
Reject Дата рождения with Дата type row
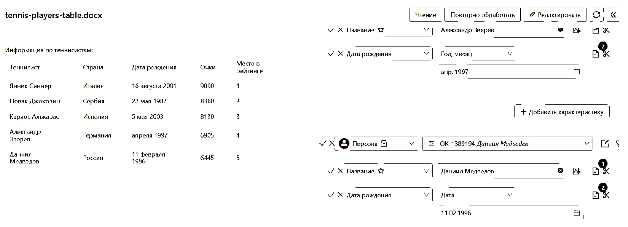click(x=340, y=195)
